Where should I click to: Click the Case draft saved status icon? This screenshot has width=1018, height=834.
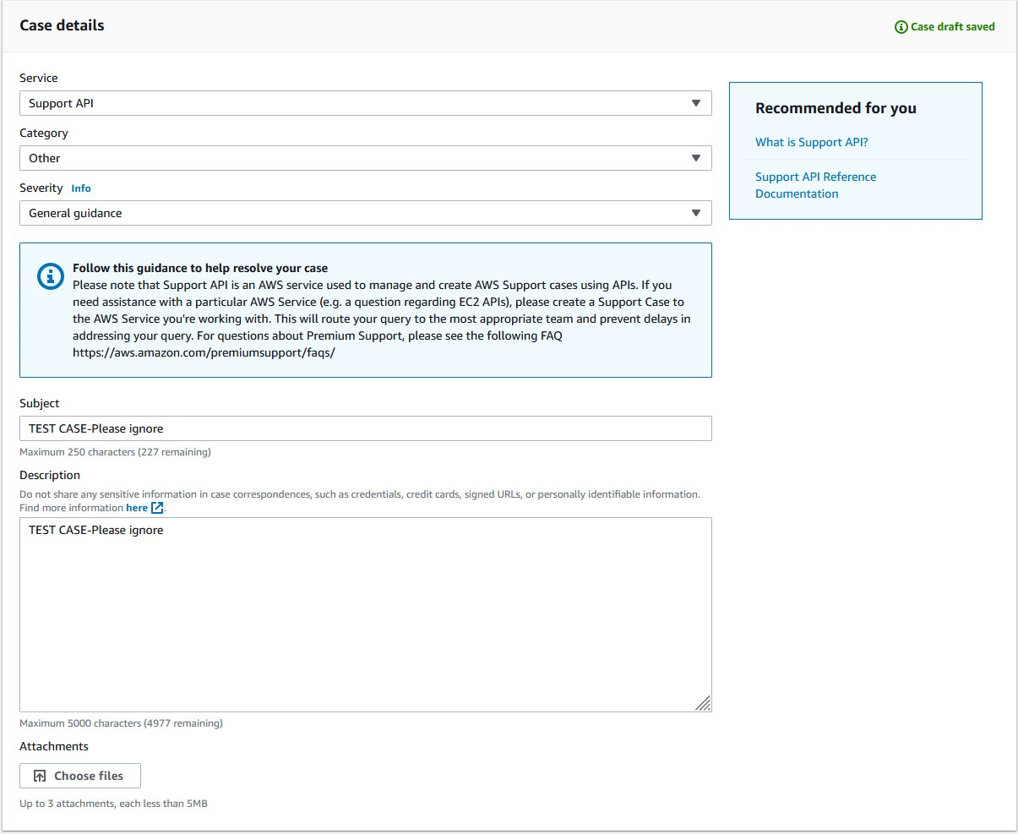pos(901,27)
